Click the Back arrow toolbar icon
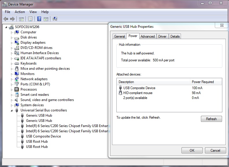Image resolution: width=229 pixels, height=167 pixels. click(6, 19)
